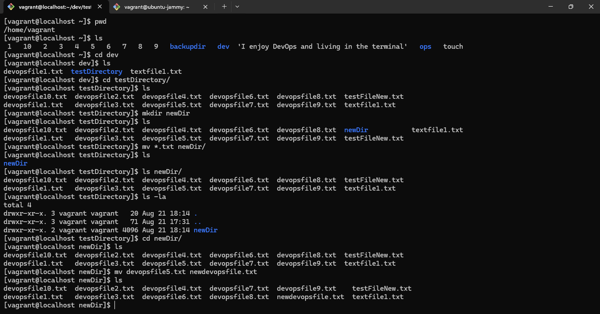Close the vagrant@ubuntu-jammy tab
600x314 pixels.
205,6
